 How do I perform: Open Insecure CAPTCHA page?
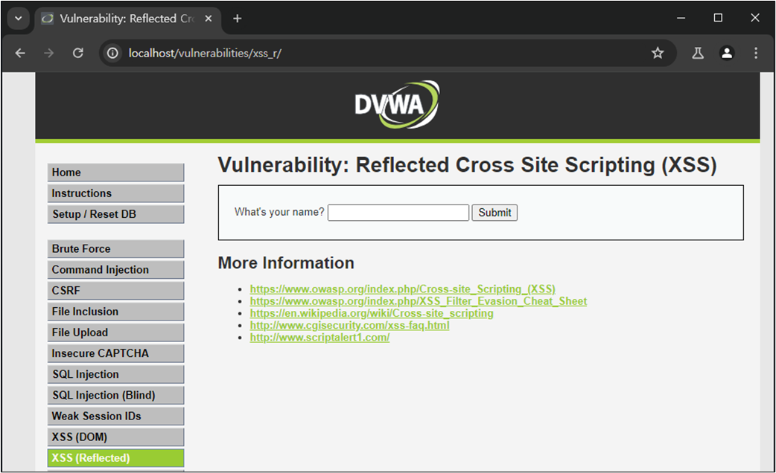116,353
